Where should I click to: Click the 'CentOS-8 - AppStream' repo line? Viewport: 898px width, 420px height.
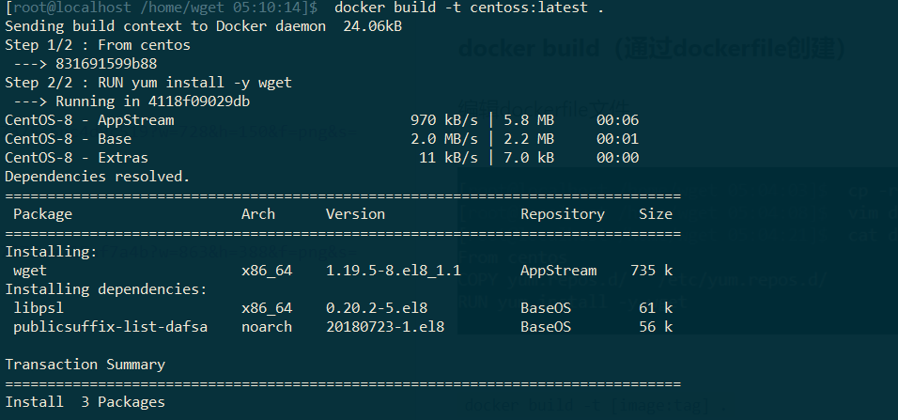coord(89,120)
